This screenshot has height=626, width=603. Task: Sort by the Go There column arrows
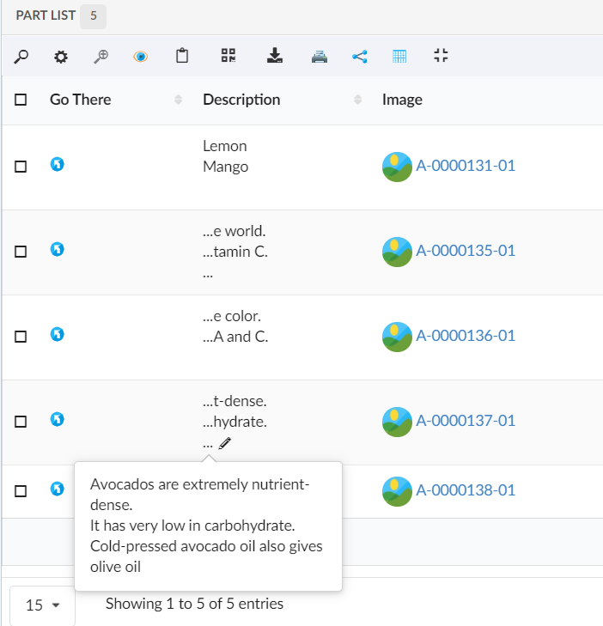[x=178, y=100]
